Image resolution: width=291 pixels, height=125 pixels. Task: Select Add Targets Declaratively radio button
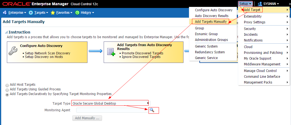click(x=7, y=95)
